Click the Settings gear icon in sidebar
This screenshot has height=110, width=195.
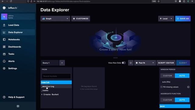[4, 68]
